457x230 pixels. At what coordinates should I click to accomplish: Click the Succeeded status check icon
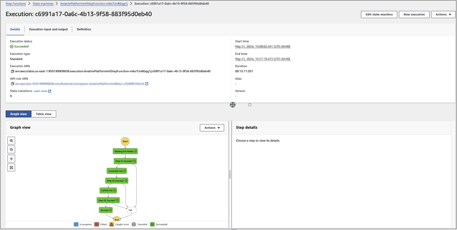[11, 46]
